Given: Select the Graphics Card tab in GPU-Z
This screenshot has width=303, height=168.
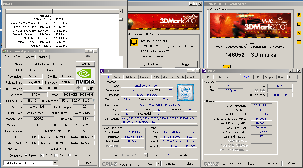Looking at the screenshot, I should click(x=13, y=56).
